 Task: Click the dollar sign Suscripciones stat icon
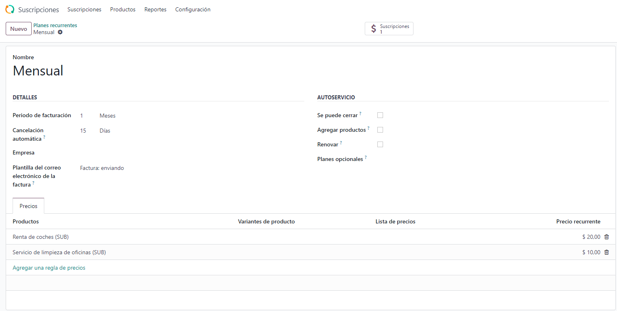click(374, 29)
